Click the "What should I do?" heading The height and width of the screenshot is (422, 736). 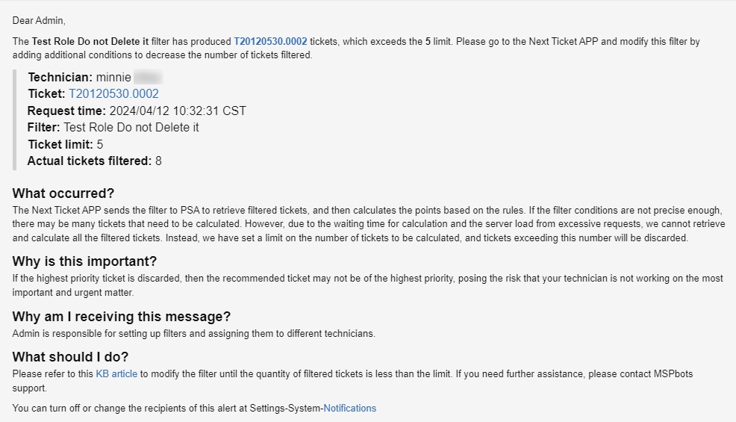(70, 357)
